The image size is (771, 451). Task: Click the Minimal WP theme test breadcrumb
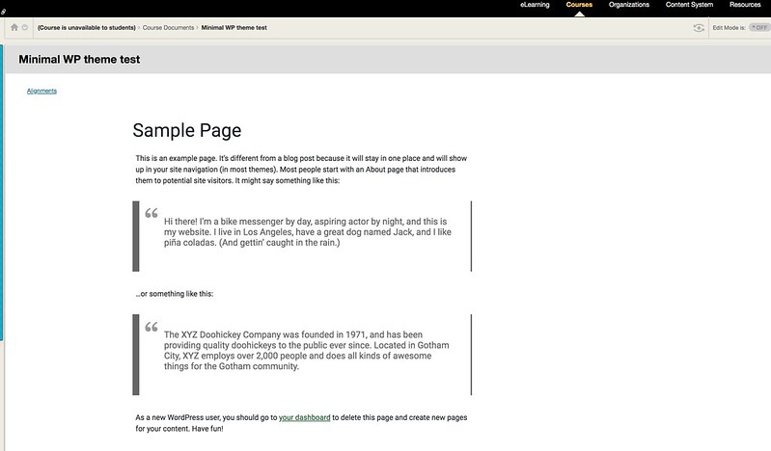234,28
